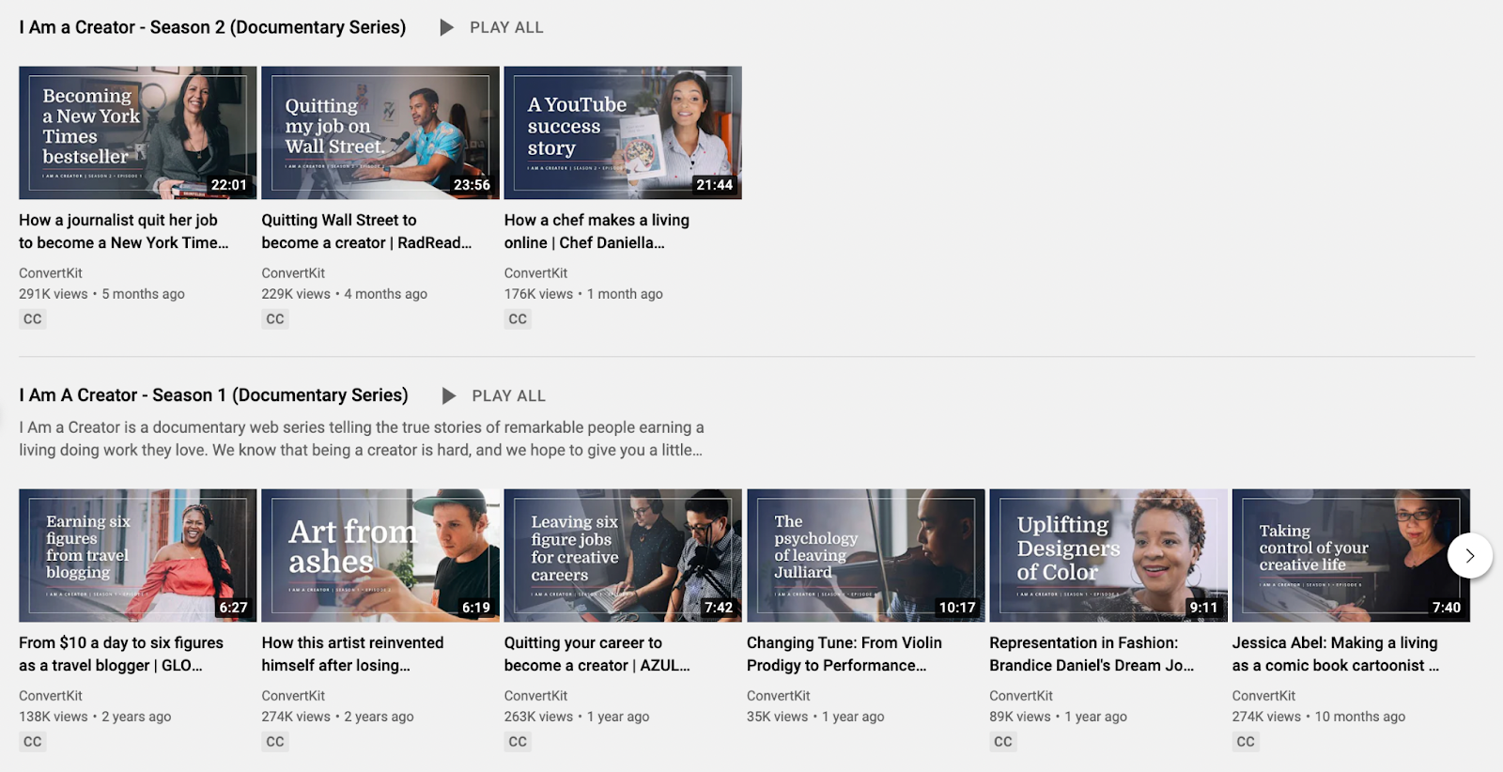The height and width of the screenshot is (772, 1503).
Task: Click the 22:01 duration badge on journalist thumbnail
Action: tap(229, 185)
